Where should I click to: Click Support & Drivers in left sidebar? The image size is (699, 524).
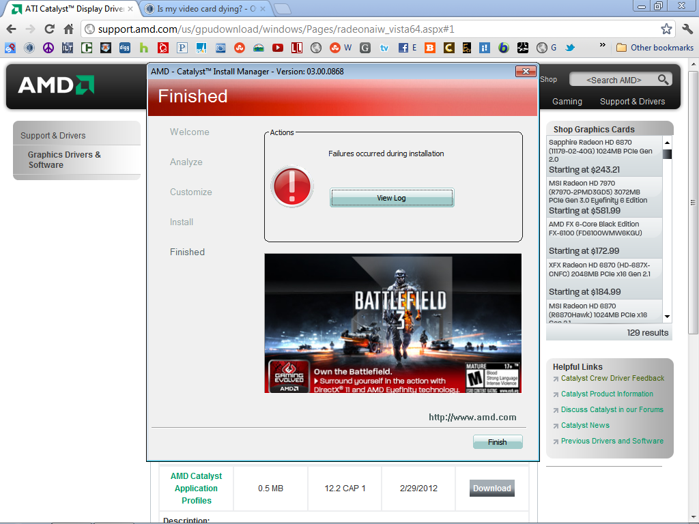pyautogui.click(x=53, y=136)
